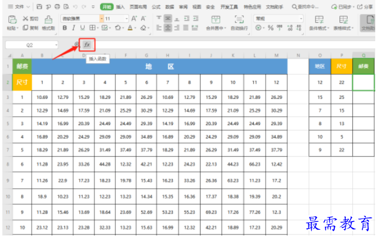This screenshot has height=242, width=377.
Task: Decrease font size with the A- icon
Action: click(x=144, y=19)
